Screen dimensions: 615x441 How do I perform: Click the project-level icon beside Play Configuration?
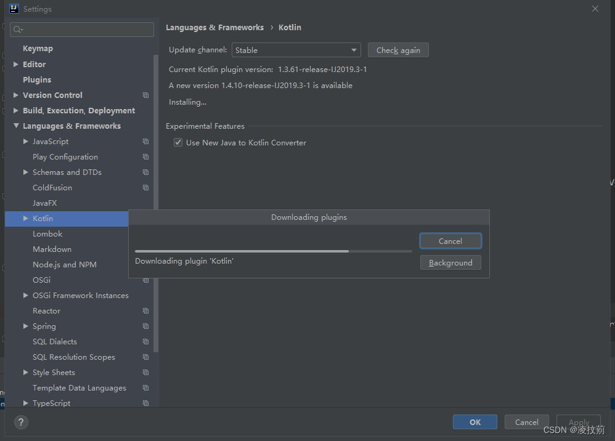145,157
